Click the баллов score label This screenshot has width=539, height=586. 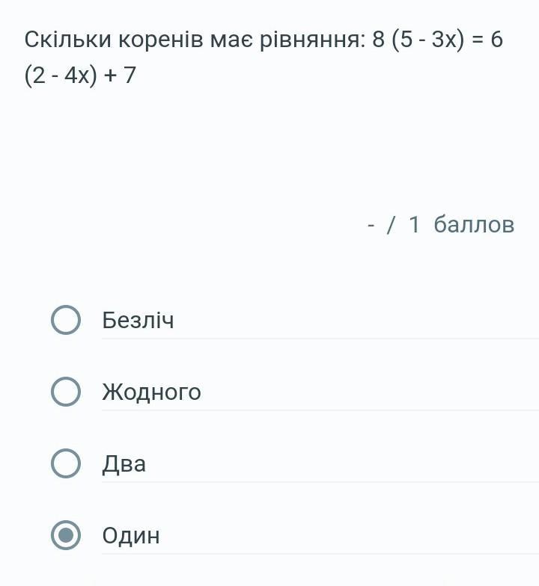pos(474,224)
